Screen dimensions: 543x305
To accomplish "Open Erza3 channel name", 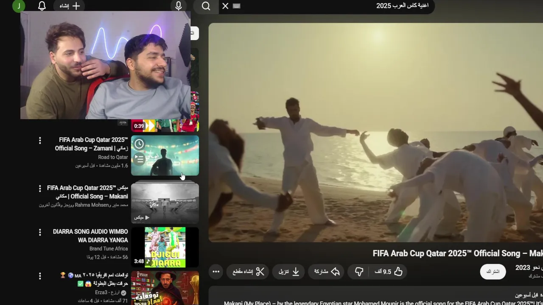I will (x=108, y=293).
